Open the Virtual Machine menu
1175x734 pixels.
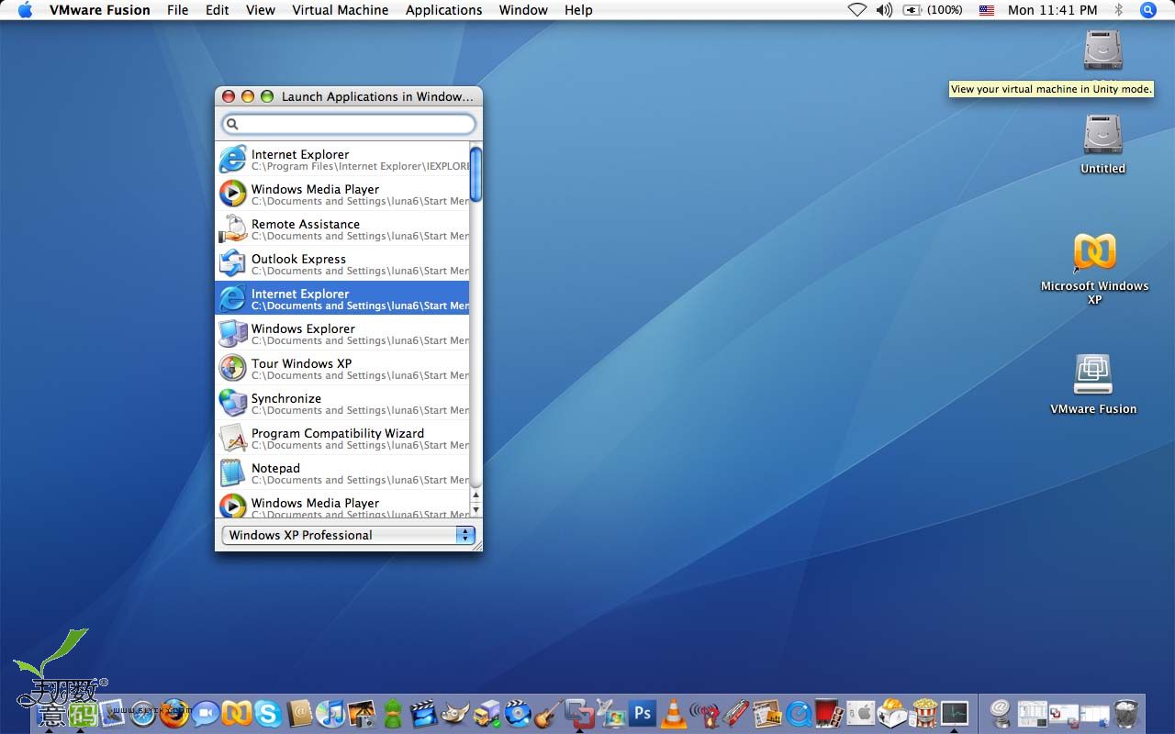click(341, 10)
